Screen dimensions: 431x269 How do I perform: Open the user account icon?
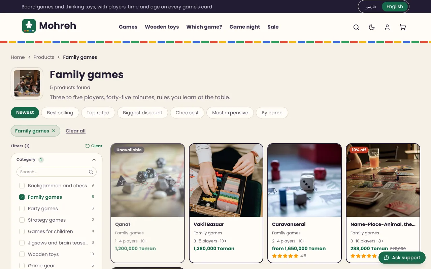pyautogui.click(x=387, y=27)
